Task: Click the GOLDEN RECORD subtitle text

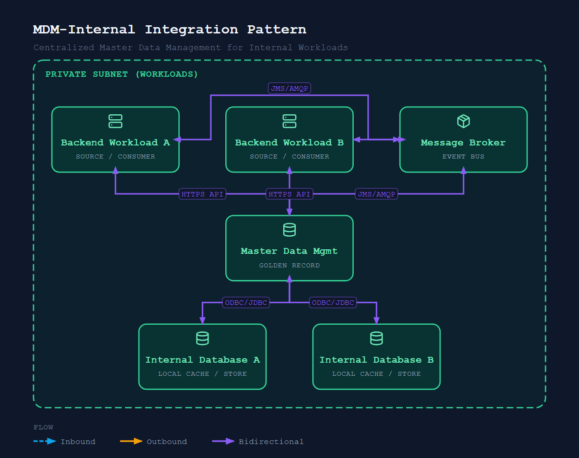Action: pos(289,266)
